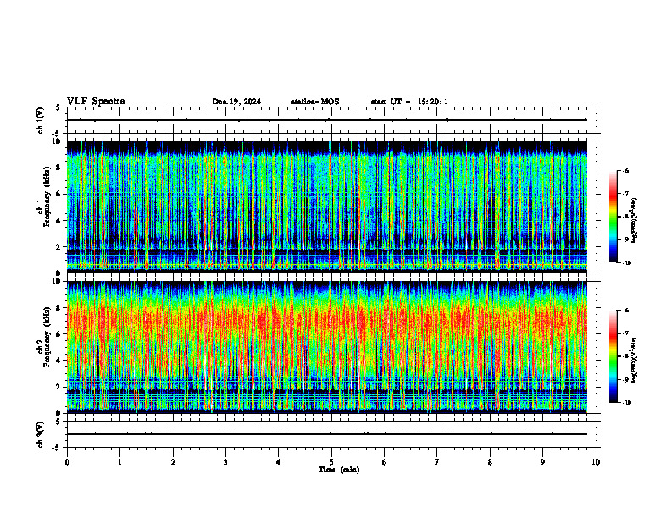Click time axis tick label "7"
This screenshot has width=671, height=518.
437,462
